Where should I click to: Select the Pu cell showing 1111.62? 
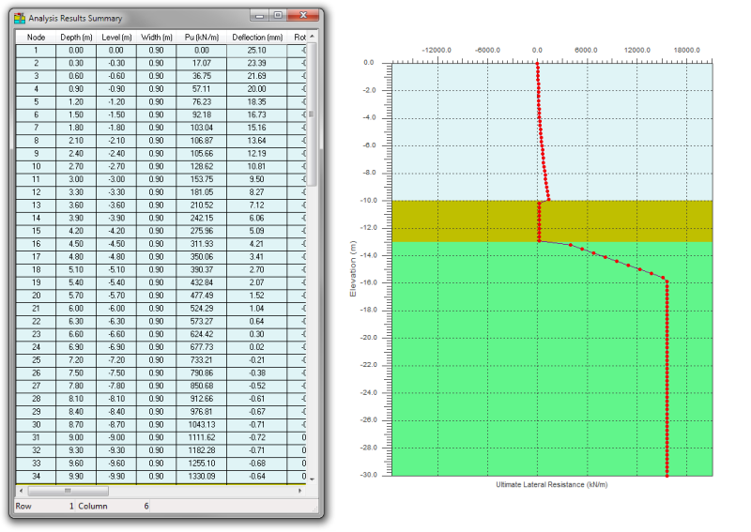point(202,438)
